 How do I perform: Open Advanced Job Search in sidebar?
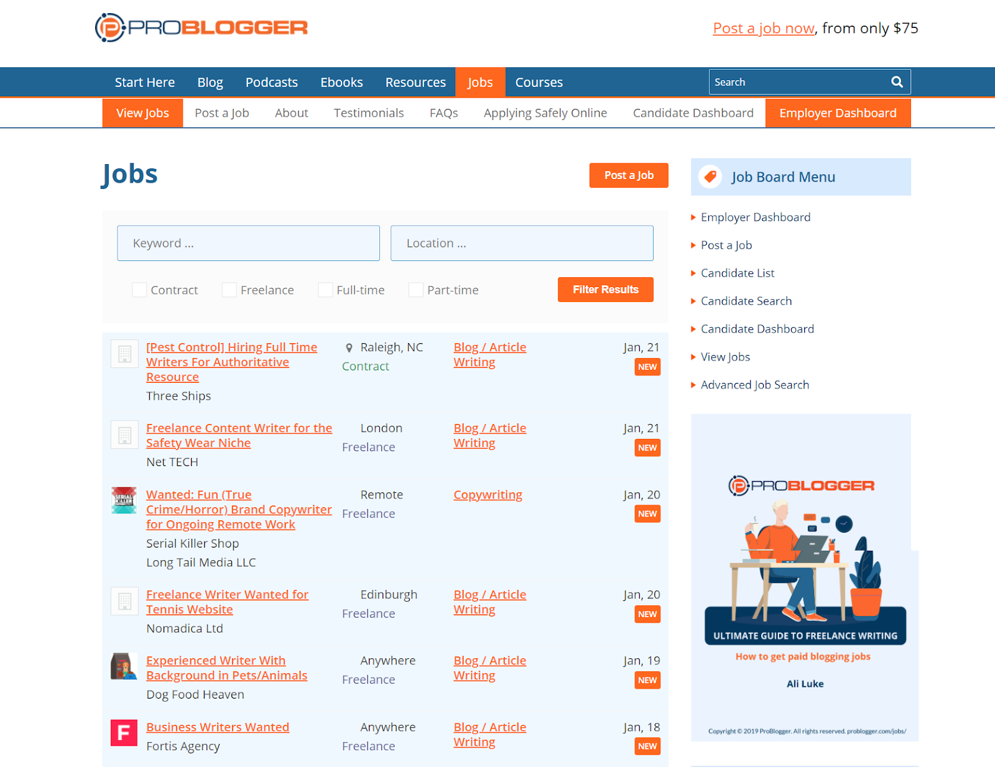(x=755, y=385)
